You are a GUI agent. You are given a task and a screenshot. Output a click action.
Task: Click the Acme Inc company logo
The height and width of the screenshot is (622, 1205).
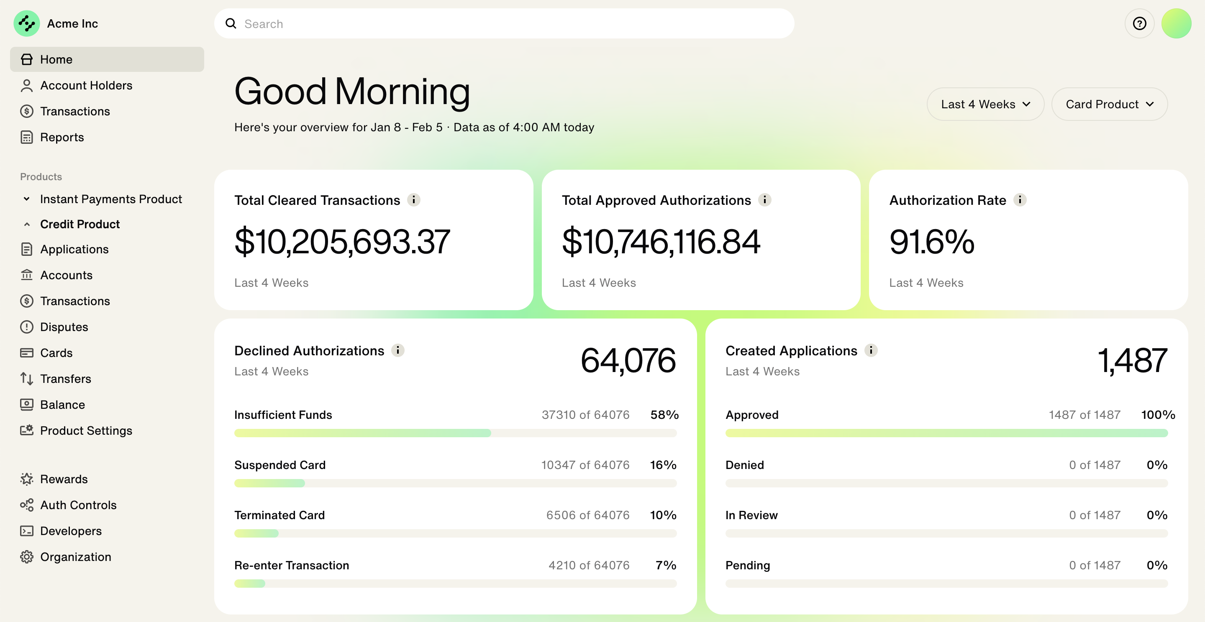click(27, 23)
